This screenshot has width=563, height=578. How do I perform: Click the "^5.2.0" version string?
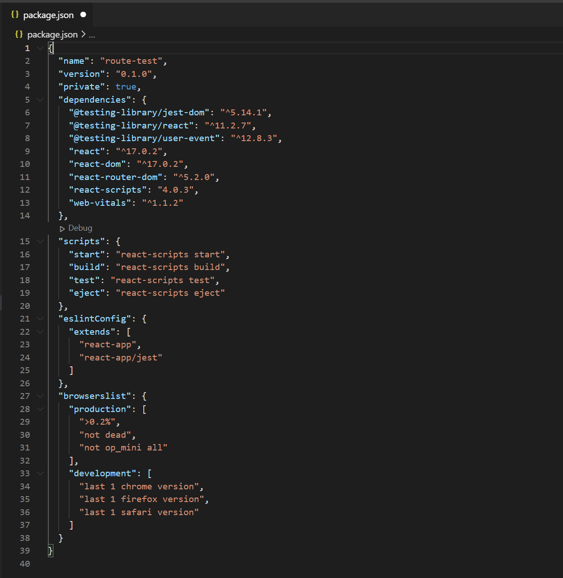click(x=194, y=177)
